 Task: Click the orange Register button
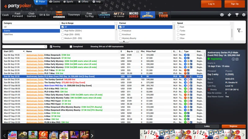coord(233,126)
